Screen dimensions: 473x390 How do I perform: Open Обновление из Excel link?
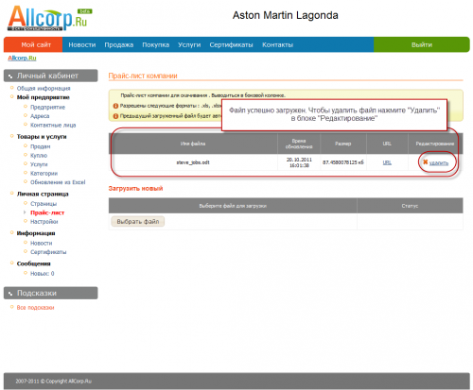click(x=58, y=182)
